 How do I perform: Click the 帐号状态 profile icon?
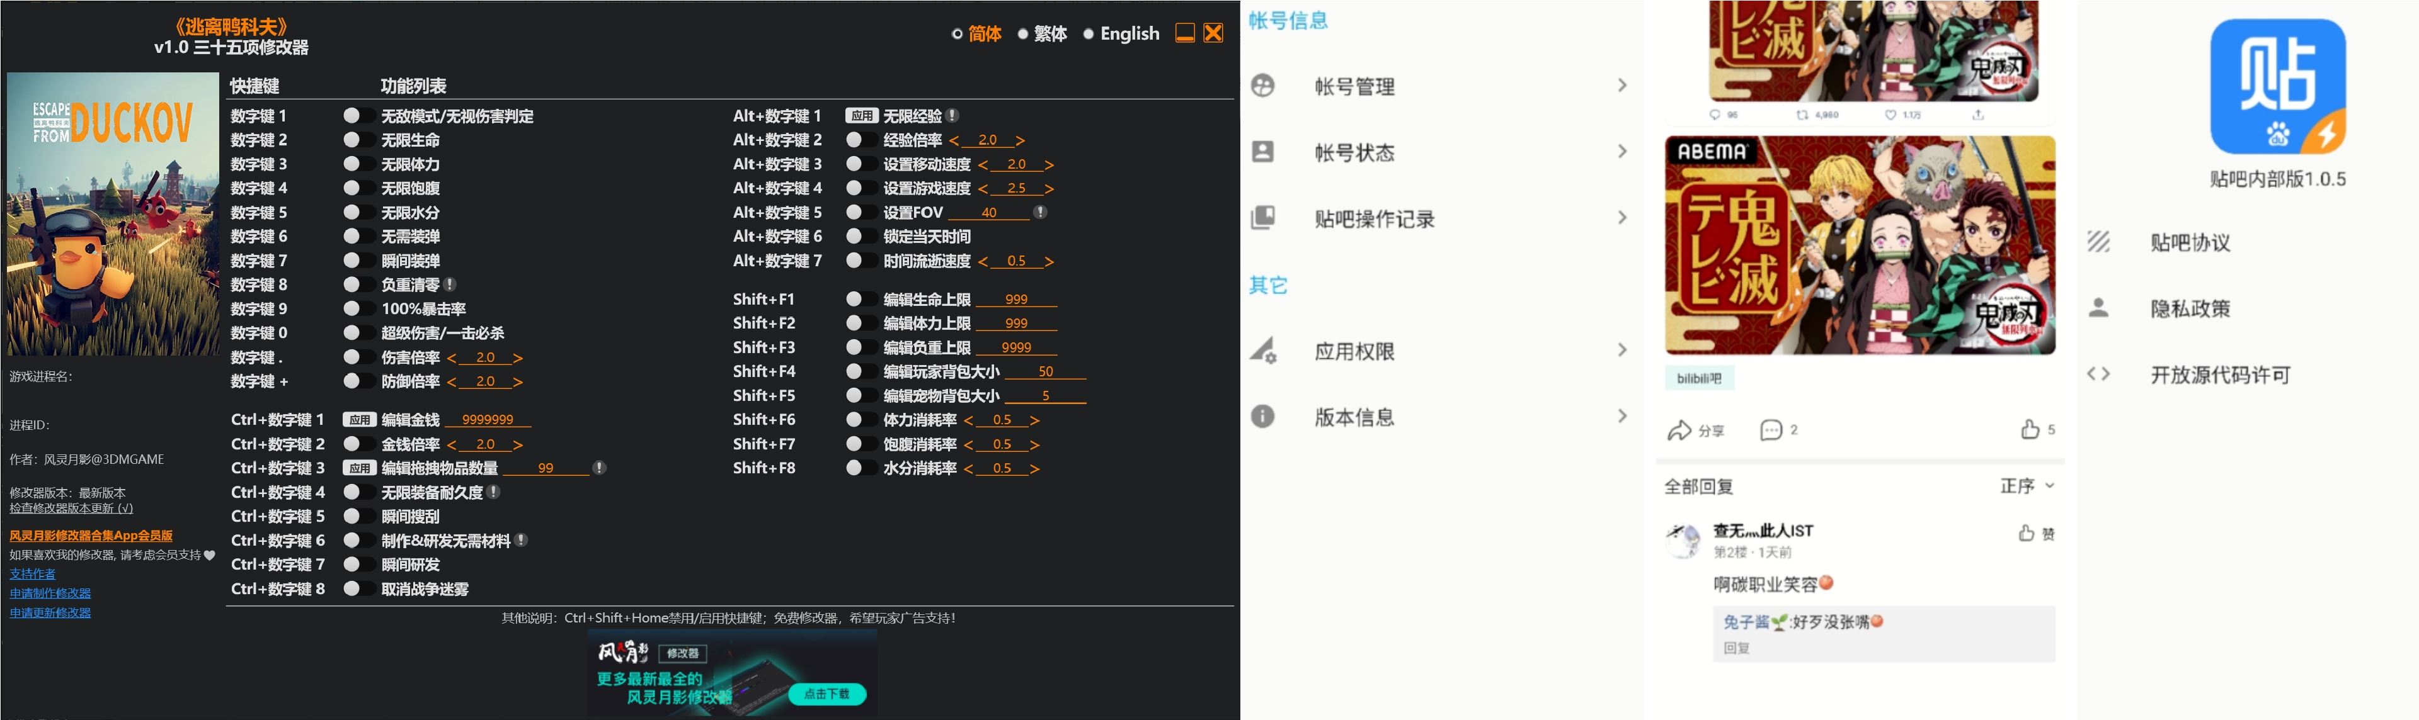tap(1263, 151)
